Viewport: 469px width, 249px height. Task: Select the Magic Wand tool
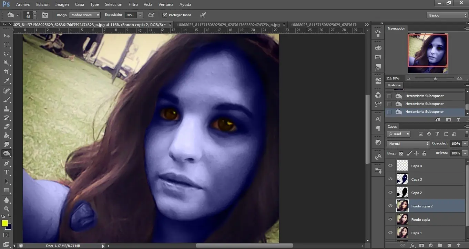pyautogui.click(x=7, y=63)
